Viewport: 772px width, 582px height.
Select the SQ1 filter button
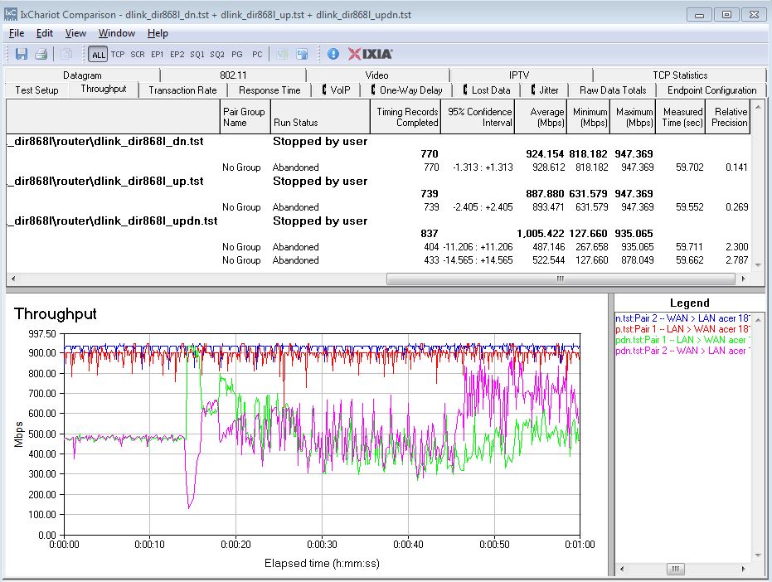pyautogui.click(x=197, y=55)
